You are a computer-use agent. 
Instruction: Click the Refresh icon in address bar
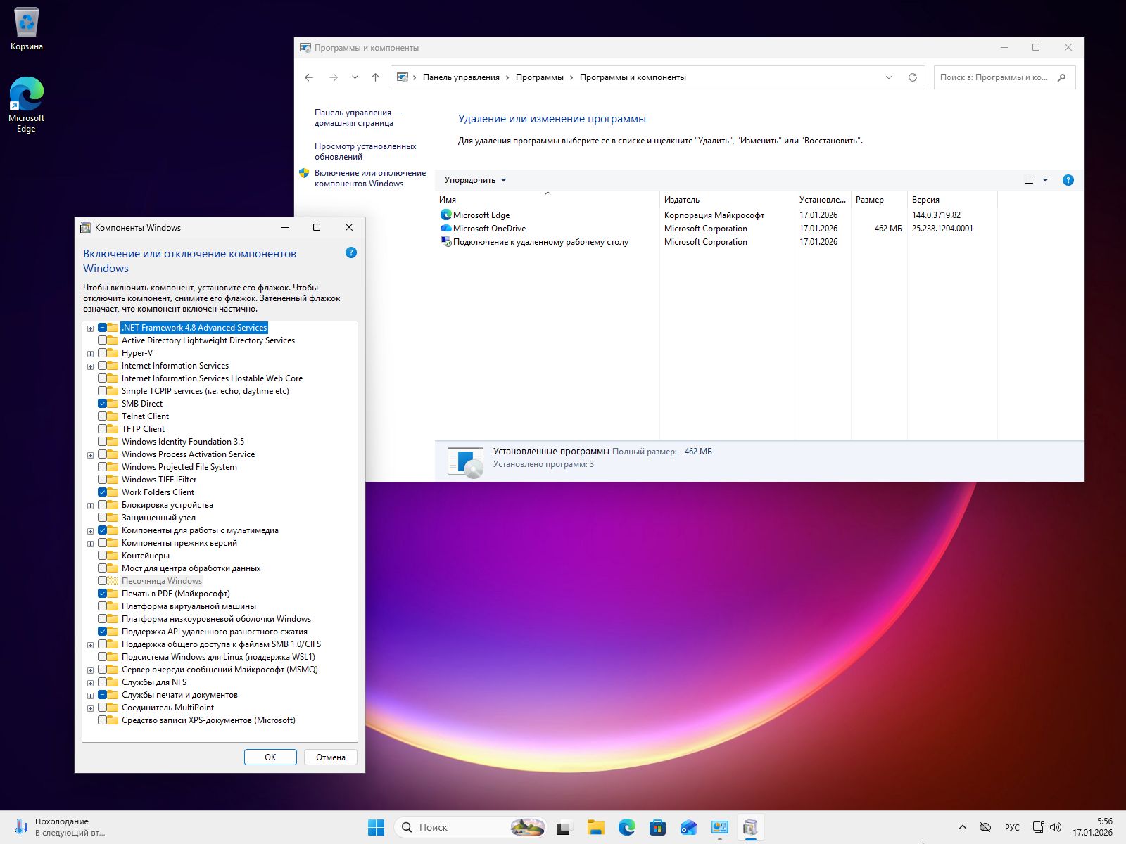pyautogui.click(x=912, y=77)
